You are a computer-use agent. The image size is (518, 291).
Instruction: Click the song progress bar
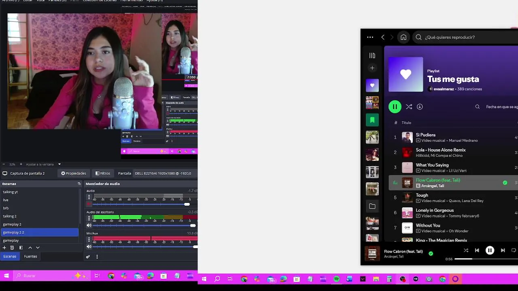pyautogui.click(x=486, y=259)
